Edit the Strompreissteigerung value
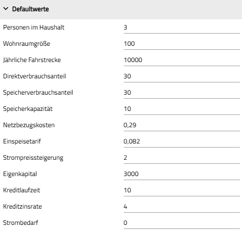242x231 pixels. pos(182,158)
